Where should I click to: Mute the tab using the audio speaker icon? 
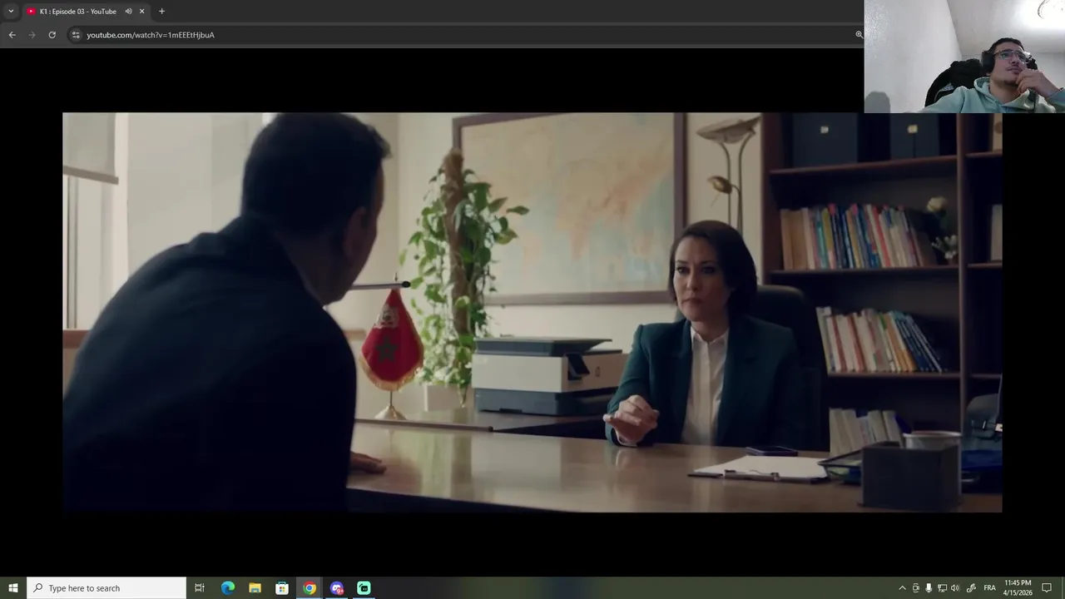point(128,12)
